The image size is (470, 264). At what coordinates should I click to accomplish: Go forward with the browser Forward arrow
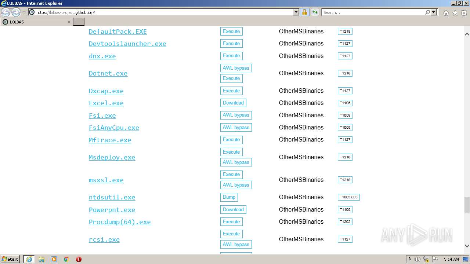(16, 12)
